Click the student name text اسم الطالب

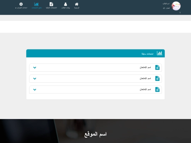tap(166, 4)
